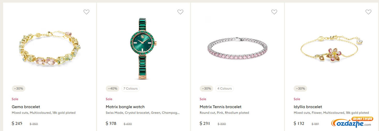Select the Idyllia bracelet title
The height and width of the screenshot is (131, 379).
click(308, 107)
